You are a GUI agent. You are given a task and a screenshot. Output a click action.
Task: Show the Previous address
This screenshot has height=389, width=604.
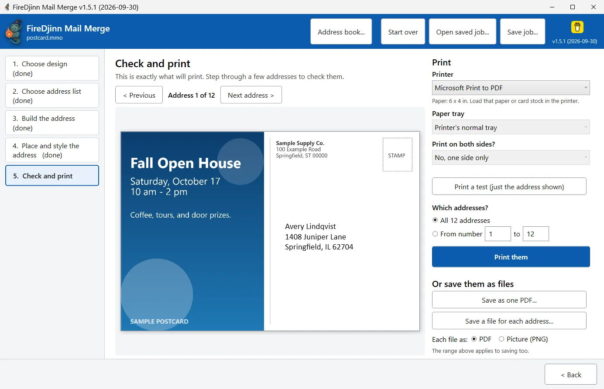click(139, 95)
